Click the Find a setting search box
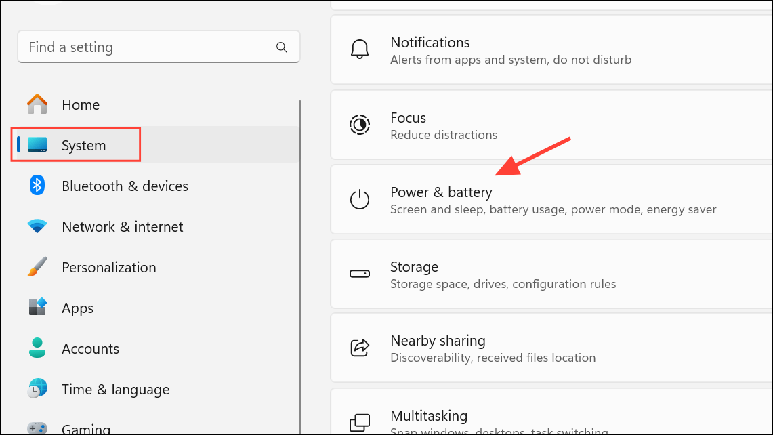The width and height of the screenshot is (773, 435). (135, 47)
